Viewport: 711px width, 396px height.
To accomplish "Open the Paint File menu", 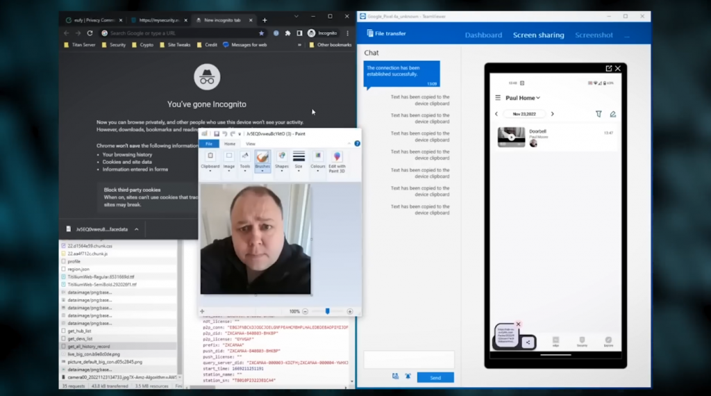I will (209, 144).
